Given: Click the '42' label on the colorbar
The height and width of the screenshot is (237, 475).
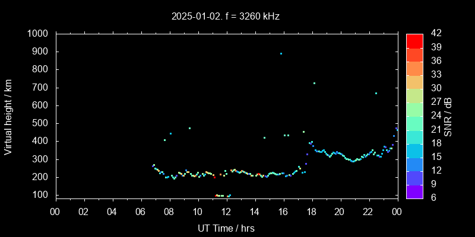Looking at the screenshot, I should click(435, 34).
